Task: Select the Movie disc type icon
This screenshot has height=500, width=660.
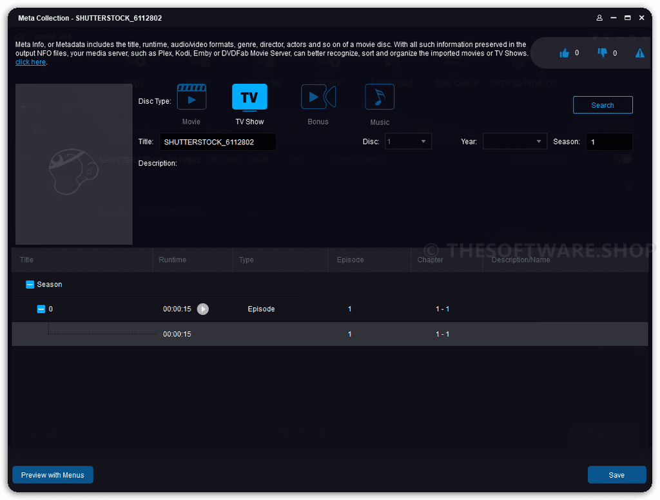Action: pyautogui.click(x=191, y=97)
